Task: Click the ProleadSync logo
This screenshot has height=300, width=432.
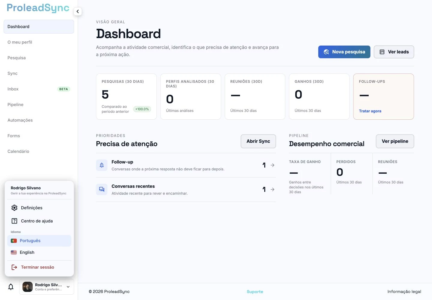Action: (x=38, y=8)
